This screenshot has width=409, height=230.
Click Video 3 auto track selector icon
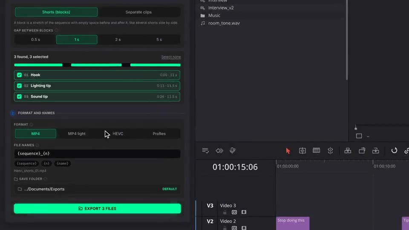(234, 212)
